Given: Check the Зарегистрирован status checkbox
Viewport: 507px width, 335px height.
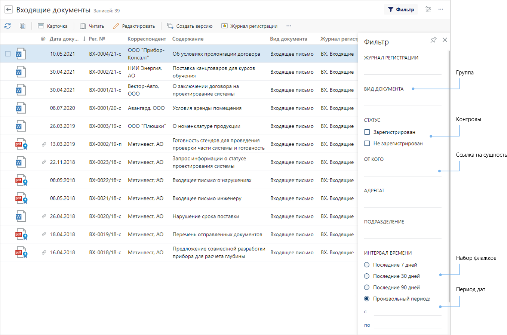Looking at the screenshot, I should [367, 132].
